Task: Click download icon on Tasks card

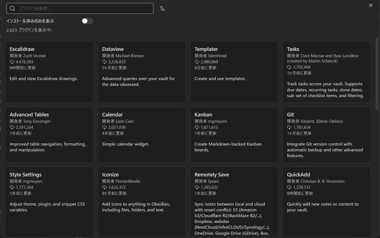Action: click(x=289, y=67)
